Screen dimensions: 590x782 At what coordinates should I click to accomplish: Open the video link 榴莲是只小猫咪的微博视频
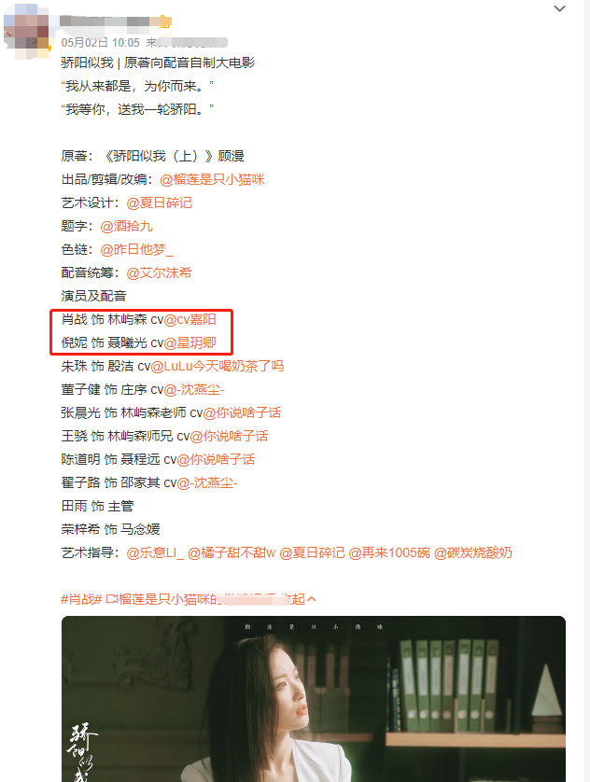[198, 599]
